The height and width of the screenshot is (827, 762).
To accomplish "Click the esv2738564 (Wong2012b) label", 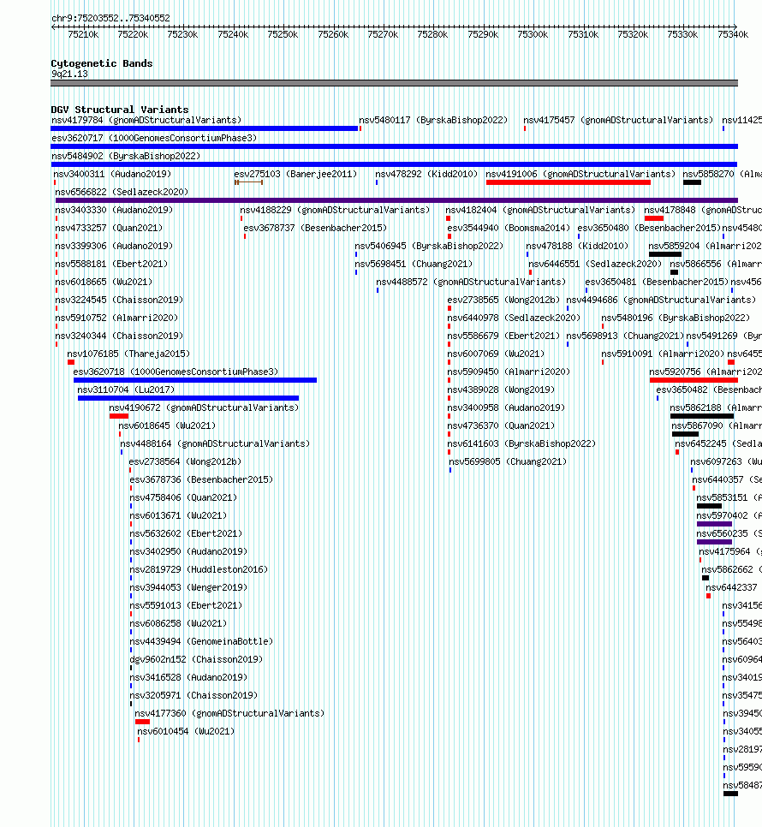I will tap(185, 461).
